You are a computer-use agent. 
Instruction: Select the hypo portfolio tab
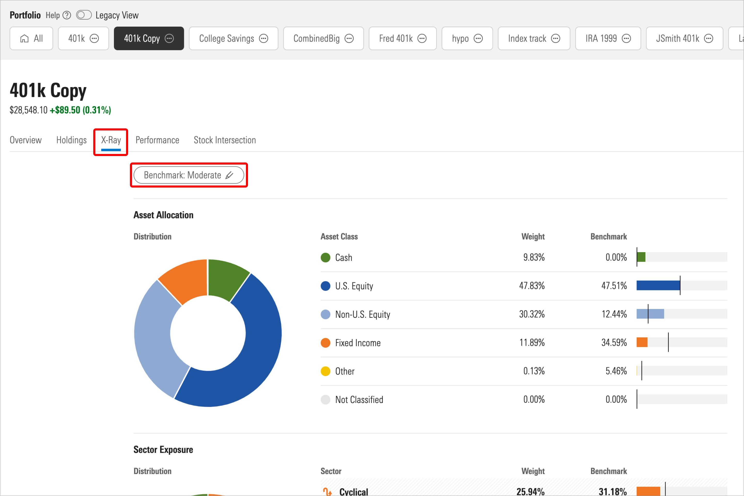pos(467,38)
